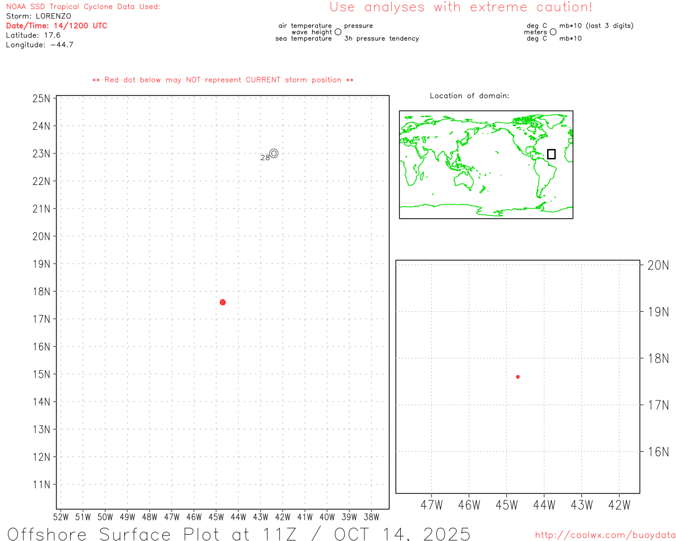
Task: Click the red dot disclaimer text above the plot
Action: 223,80
